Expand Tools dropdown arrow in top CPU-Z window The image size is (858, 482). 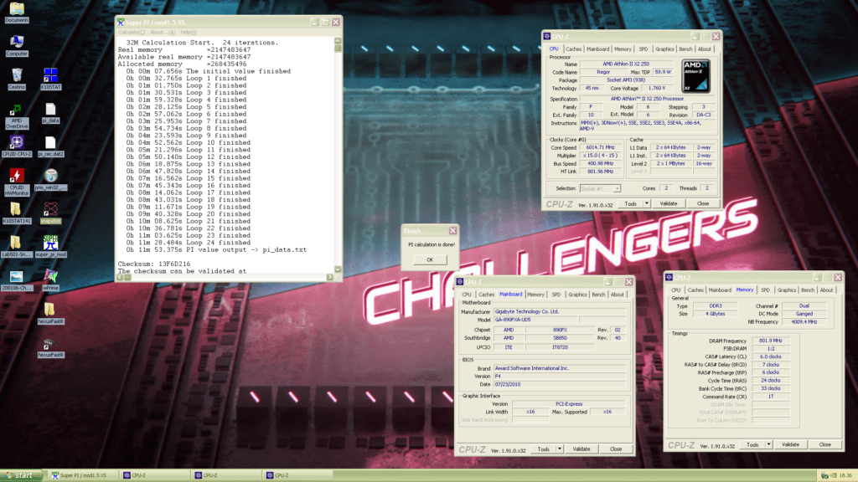coord(646,204)
